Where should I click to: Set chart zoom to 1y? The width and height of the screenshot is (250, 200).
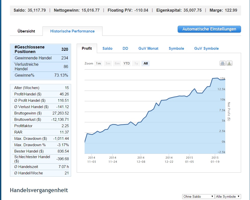click(136, 63)
